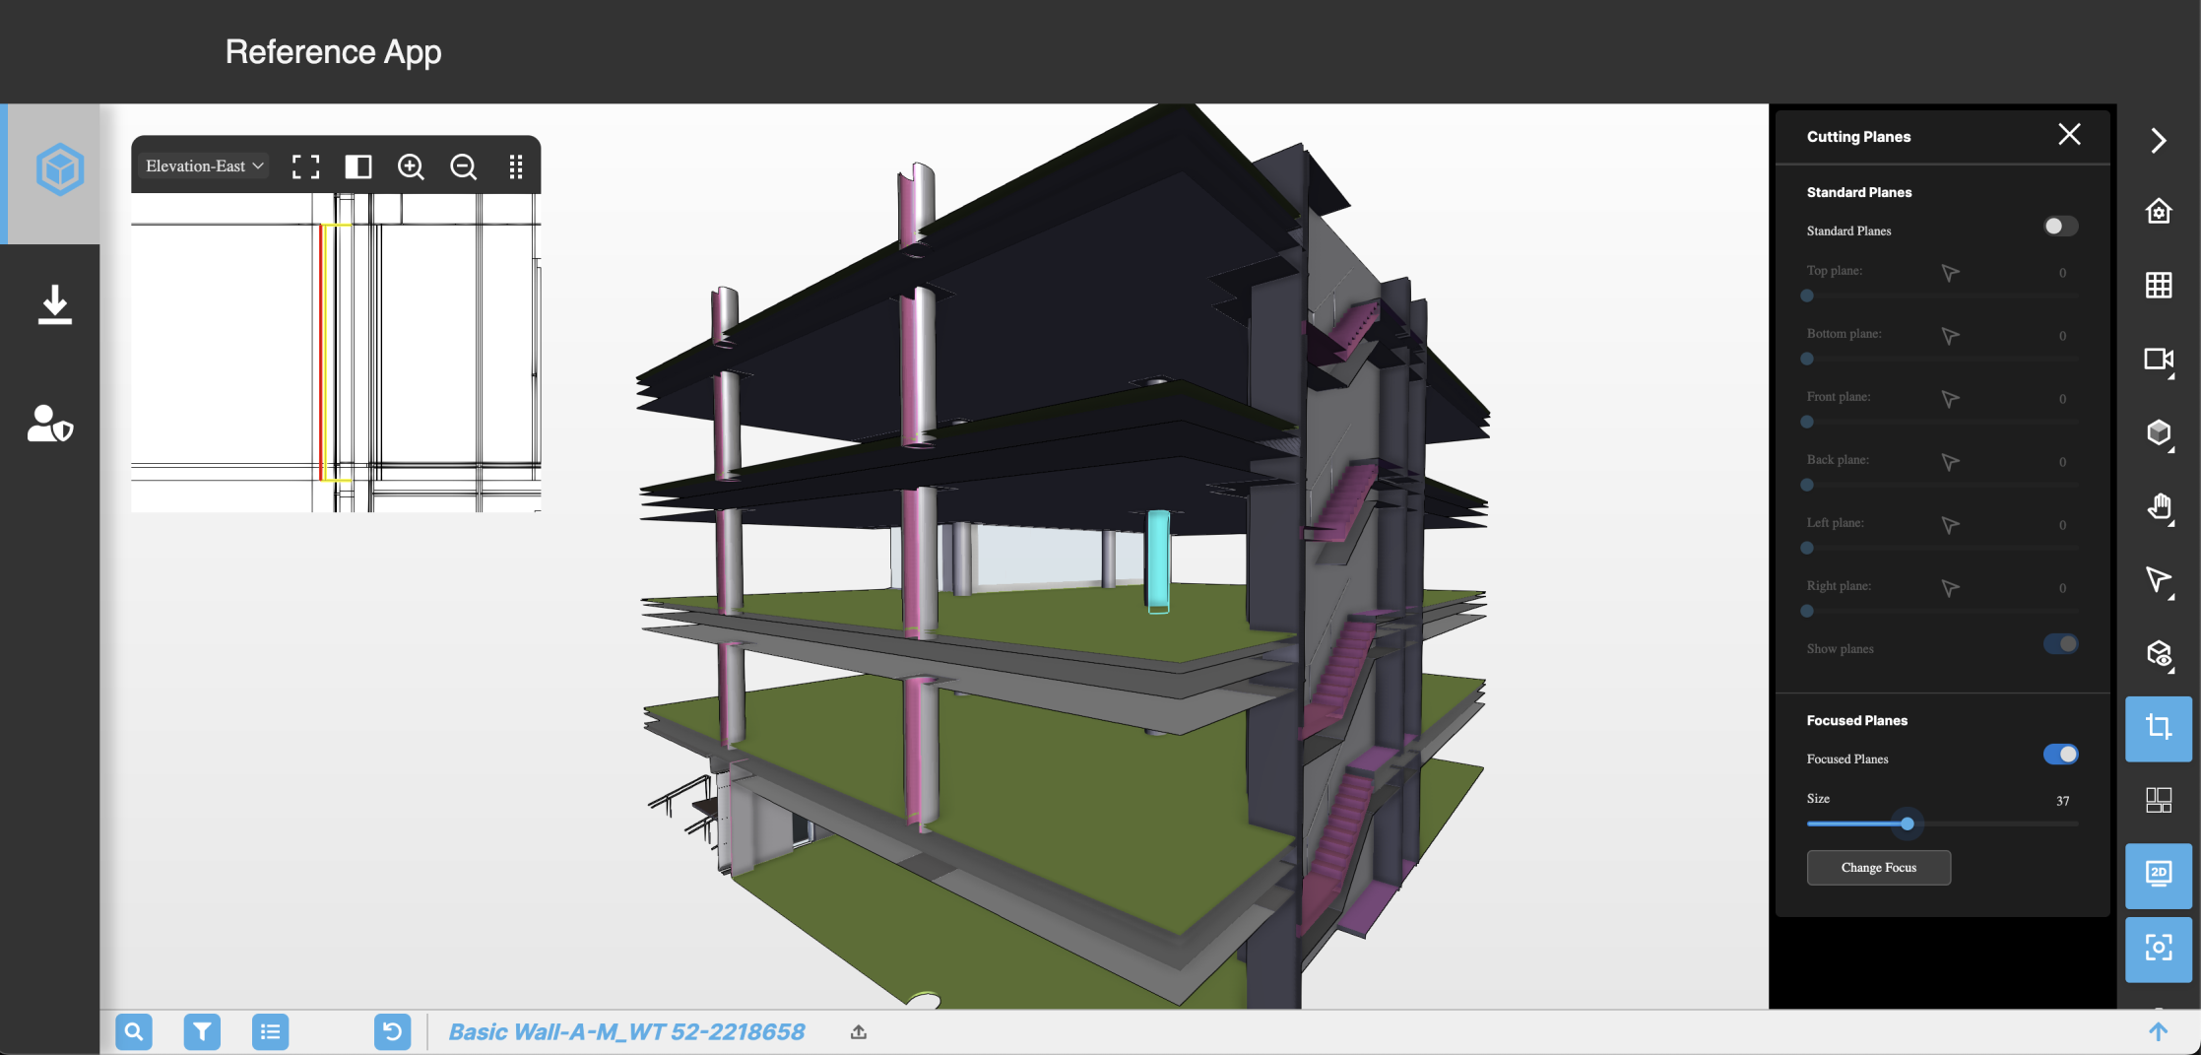Click the Basic Wall-A-M_WT 52-2218658 link

[626, 1031]
